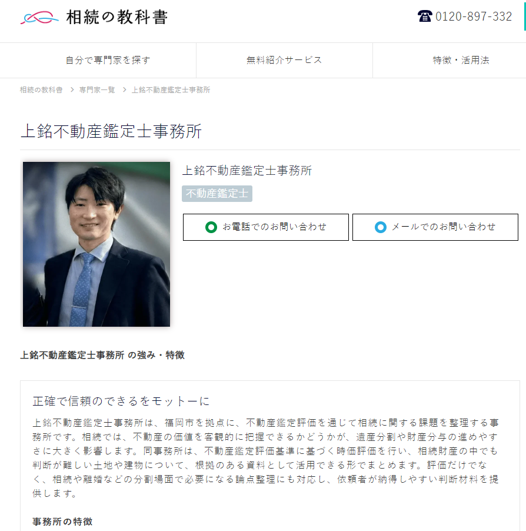Go to 相続の教科書 breadcrumb link

click(41, 89)
